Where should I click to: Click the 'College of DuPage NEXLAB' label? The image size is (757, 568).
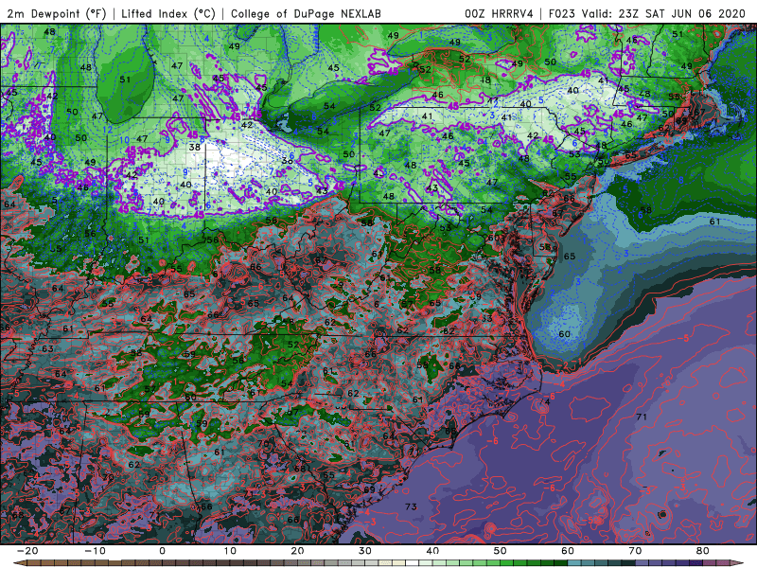coord(306,13)
